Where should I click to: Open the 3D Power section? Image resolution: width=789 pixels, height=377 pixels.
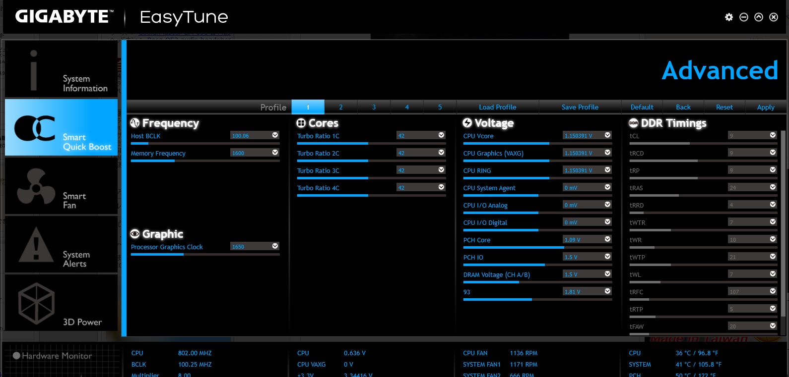pos(61,303)
